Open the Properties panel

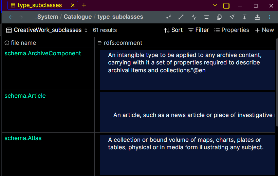click(x=231, y=30)
